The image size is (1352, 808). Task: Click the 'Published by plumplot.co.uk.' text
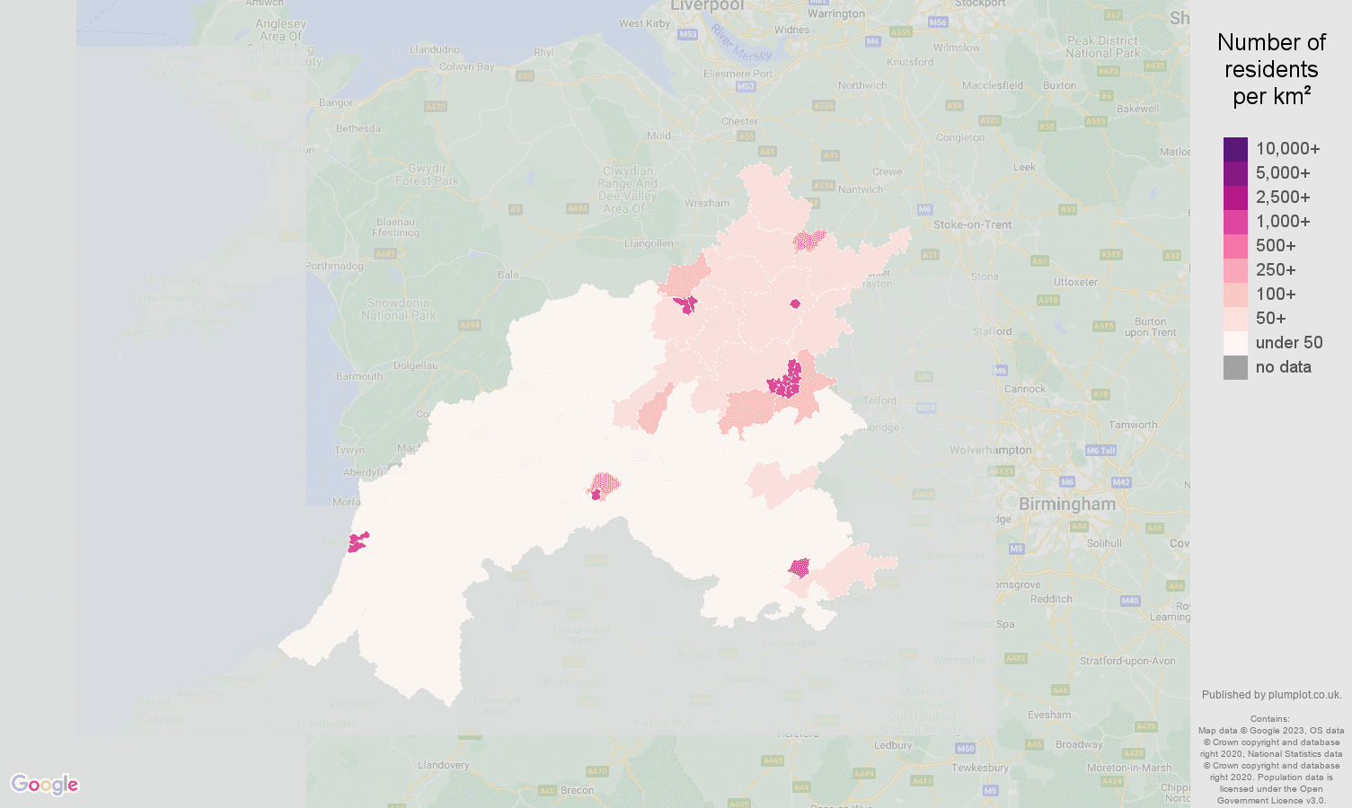point(1271,695)
